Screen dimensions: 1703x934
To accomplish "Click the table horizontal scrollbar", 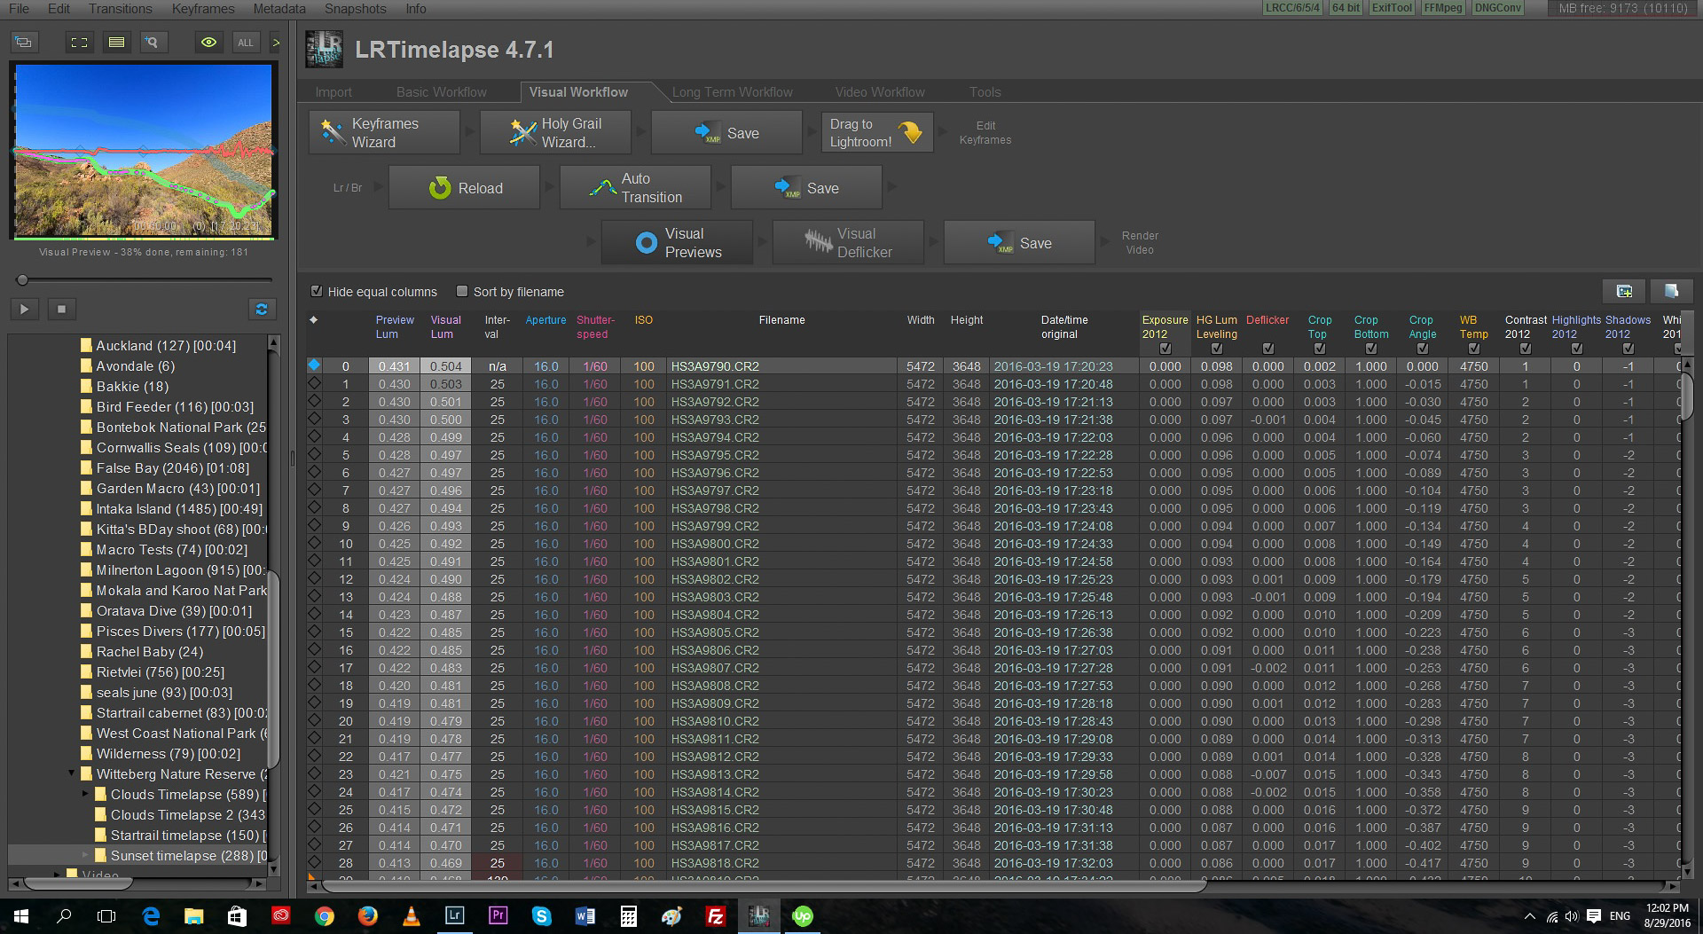I will pos(764,885).
